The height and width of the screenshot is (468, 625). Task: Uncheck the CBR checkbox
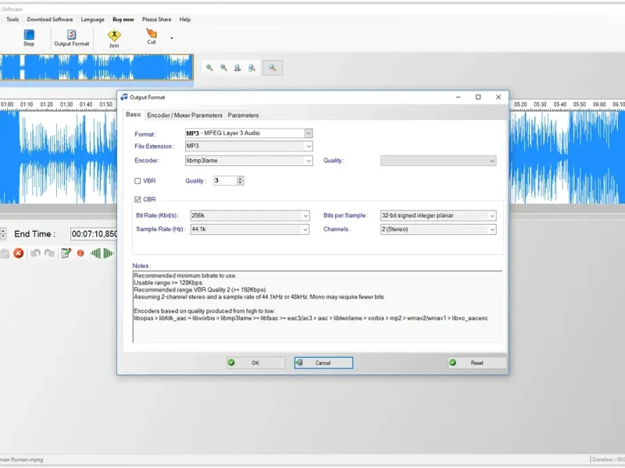(138, 200)
